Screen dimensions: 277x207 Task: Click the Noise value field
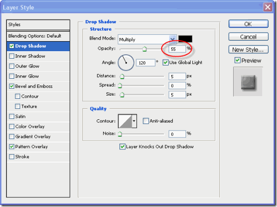coord(177,134)
